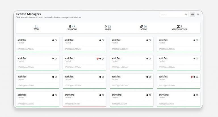Screen dimensions: 218x117
Task: Open the ansyslmd card with red underline
Action: click(x=84, y=99)
